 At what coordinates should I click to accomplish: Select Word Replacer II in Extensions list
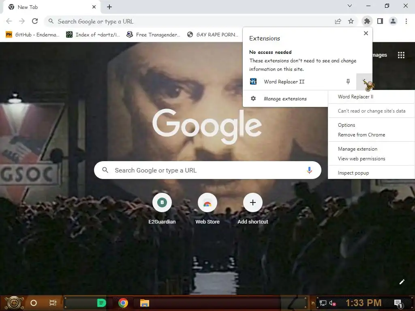[x=284, y=82]
